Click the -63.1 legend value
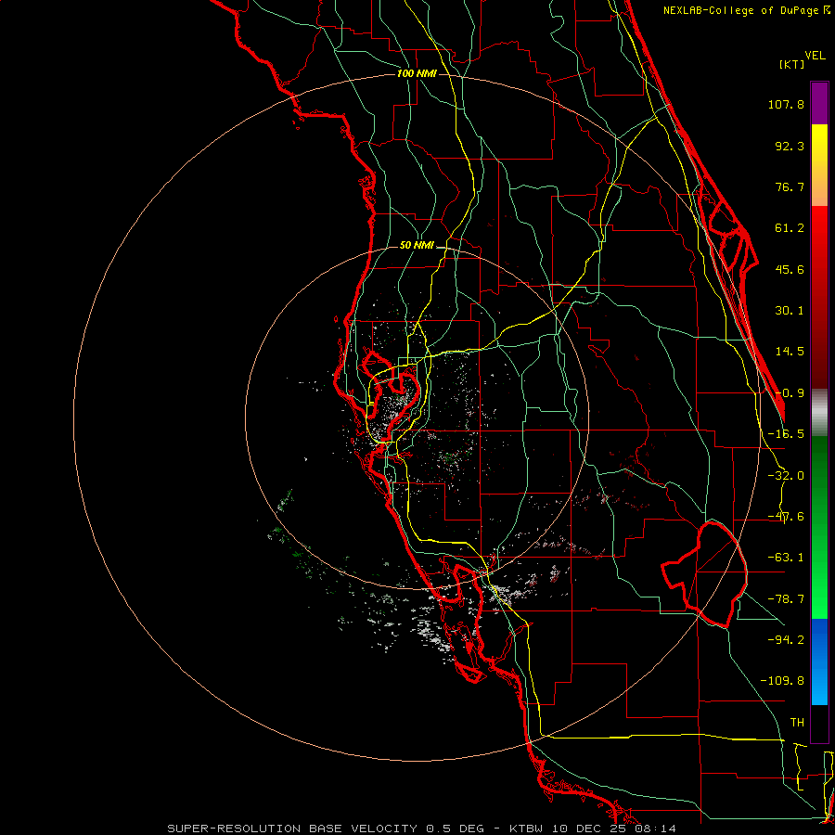 pos(786,558)
